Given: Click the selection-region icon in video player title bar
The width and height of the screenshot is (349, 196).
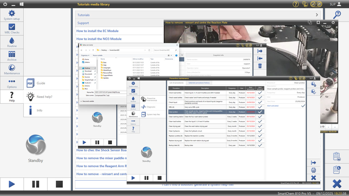Looking at the screenshot, I should click(310, 22).
